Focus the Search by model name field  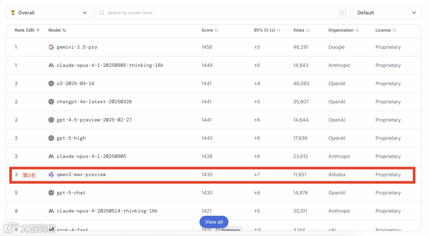pyautogui.click(x=223, y=13)
